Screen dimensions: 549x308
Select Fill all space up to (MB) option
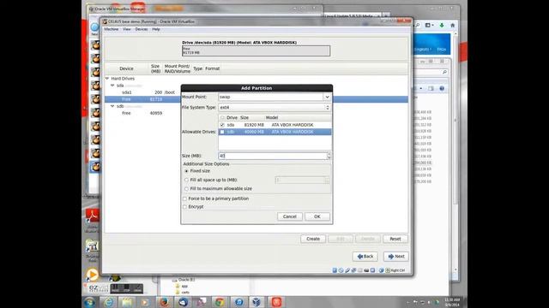[x=186, y=180]
